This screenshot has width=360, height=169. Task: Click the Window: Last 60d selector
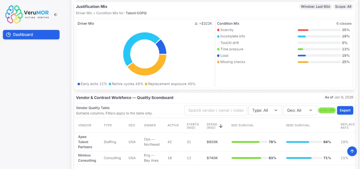coord(315,6)
